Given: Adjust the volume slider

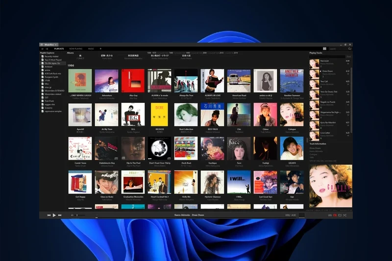Looking at the screenshot, I should point(79,215).
